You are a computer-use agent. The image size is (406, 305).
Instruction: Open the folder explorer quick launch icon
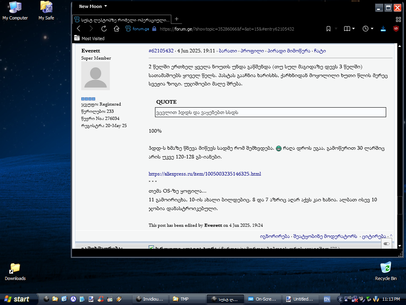click(55, 299)
